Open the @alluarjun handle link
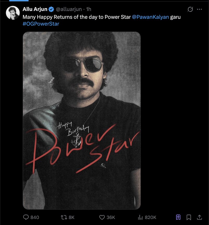Screen dimensions: 209x225 click(x=69, y=9)
